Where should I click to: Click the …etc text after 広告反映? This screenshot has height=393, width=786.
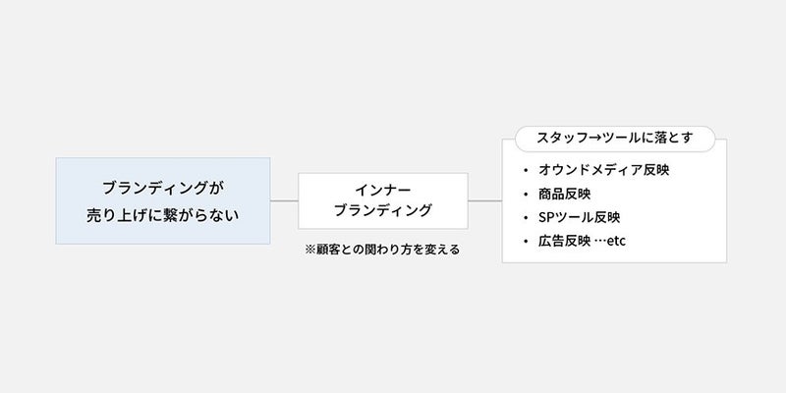[x=610, y=242]
